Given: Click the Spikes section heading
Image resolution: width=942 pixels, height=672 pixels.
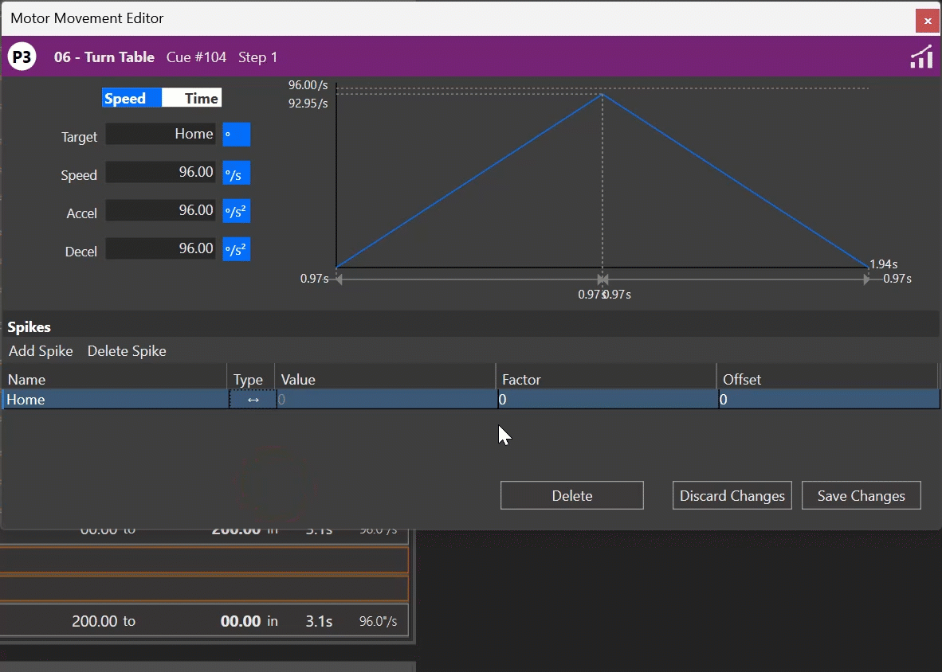Looking at the screenshot, I should 29,327.
